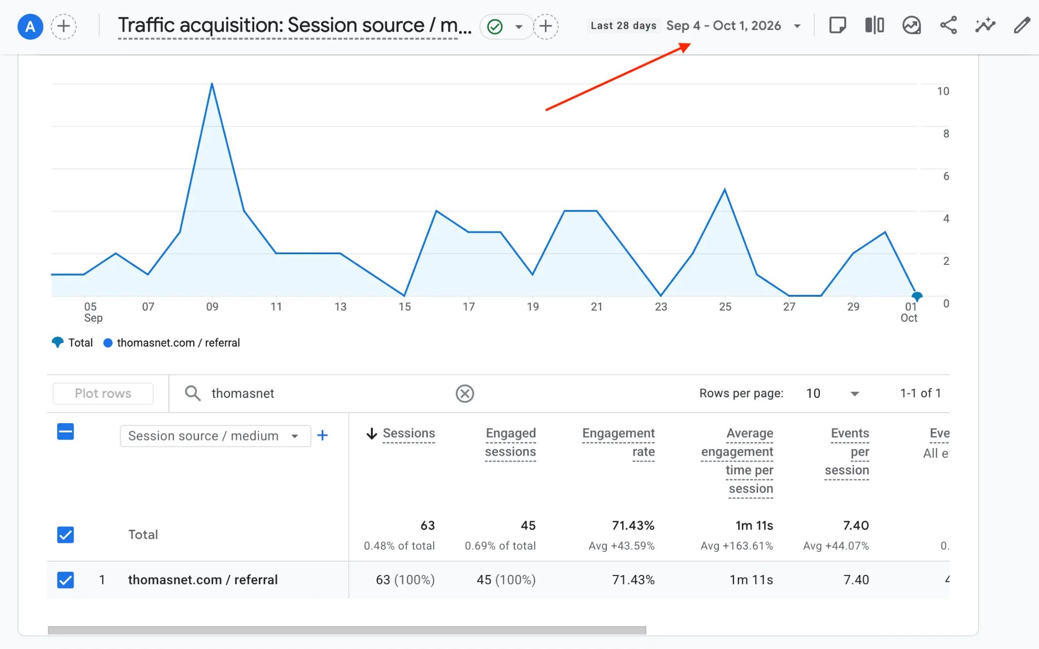Click the Plot rows button
Viewport: 1039px width, 649px height.
103,393
